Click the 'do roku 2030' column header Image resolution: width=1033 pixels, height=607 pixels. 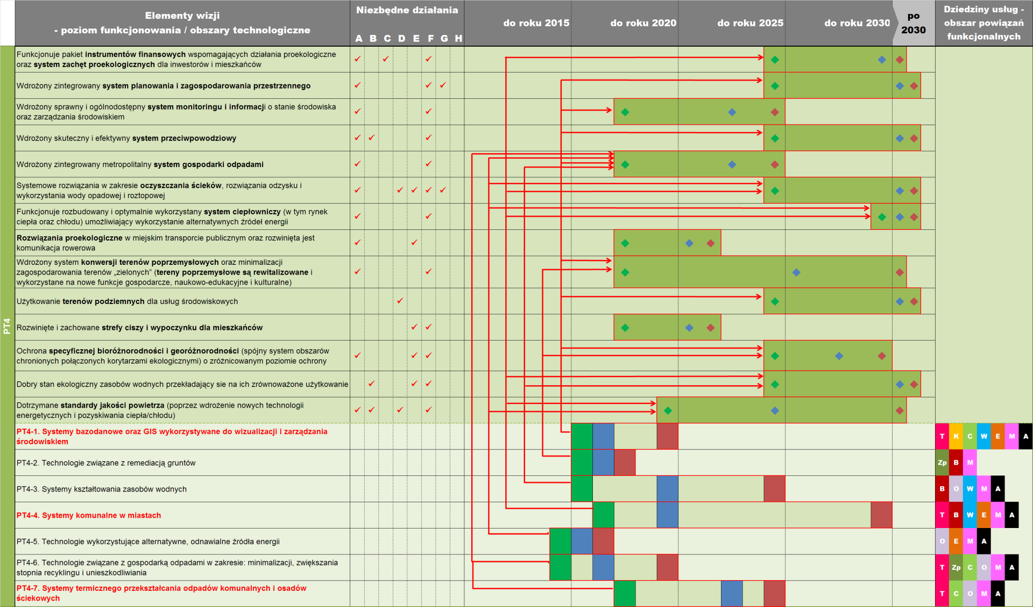point(857,23)
